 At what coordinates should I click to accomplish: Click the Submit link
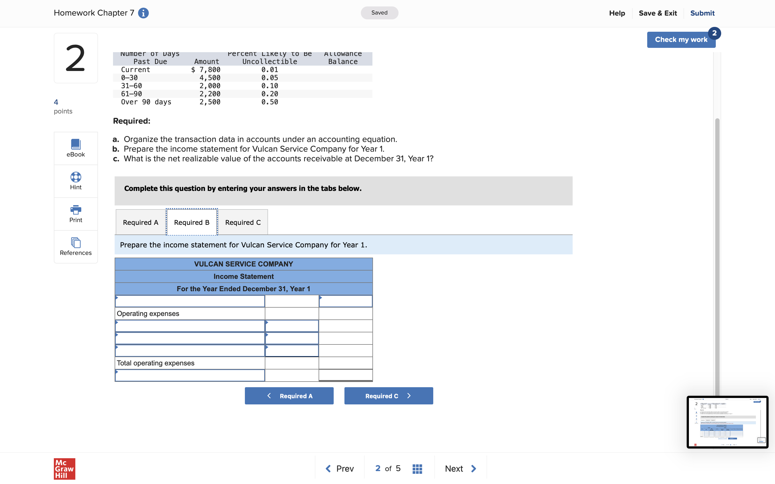coord(702,13)
